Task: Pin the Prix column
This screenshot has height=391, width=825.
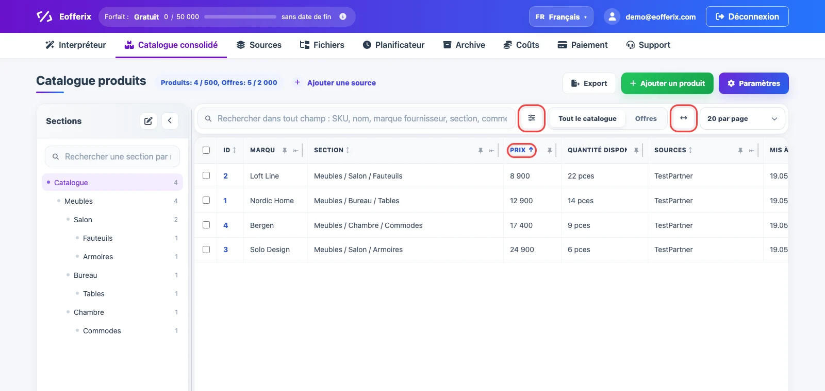Action: click(x=550, y=150)
